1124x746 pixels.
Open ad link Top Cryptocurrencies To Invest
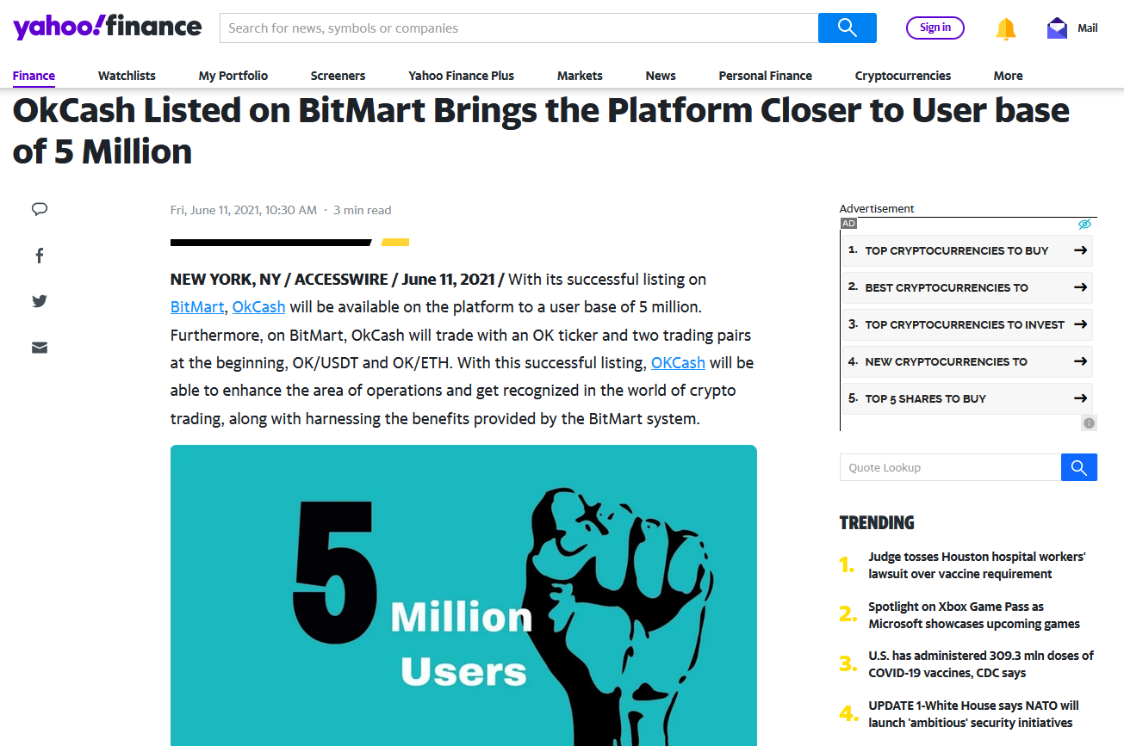965,324
